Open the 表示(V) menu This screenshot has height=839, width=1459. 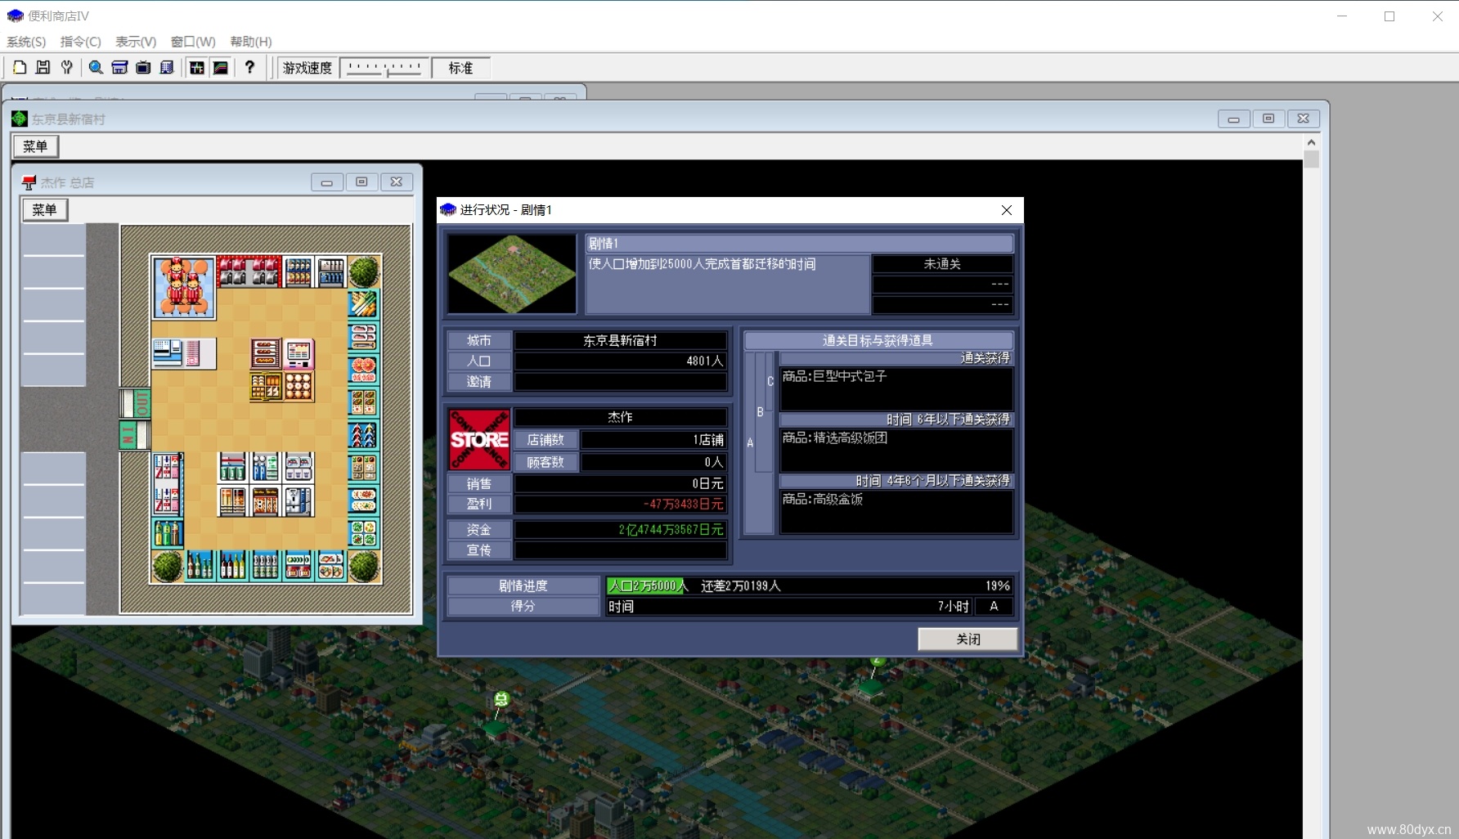[136, 42]
